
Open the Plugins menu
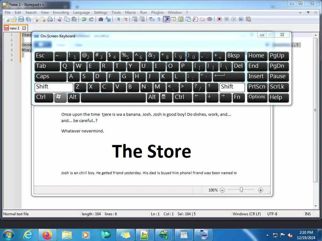tap(157, 13)
